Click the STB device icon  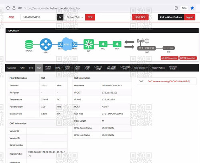pyautogui.click(x=169, y=48)
